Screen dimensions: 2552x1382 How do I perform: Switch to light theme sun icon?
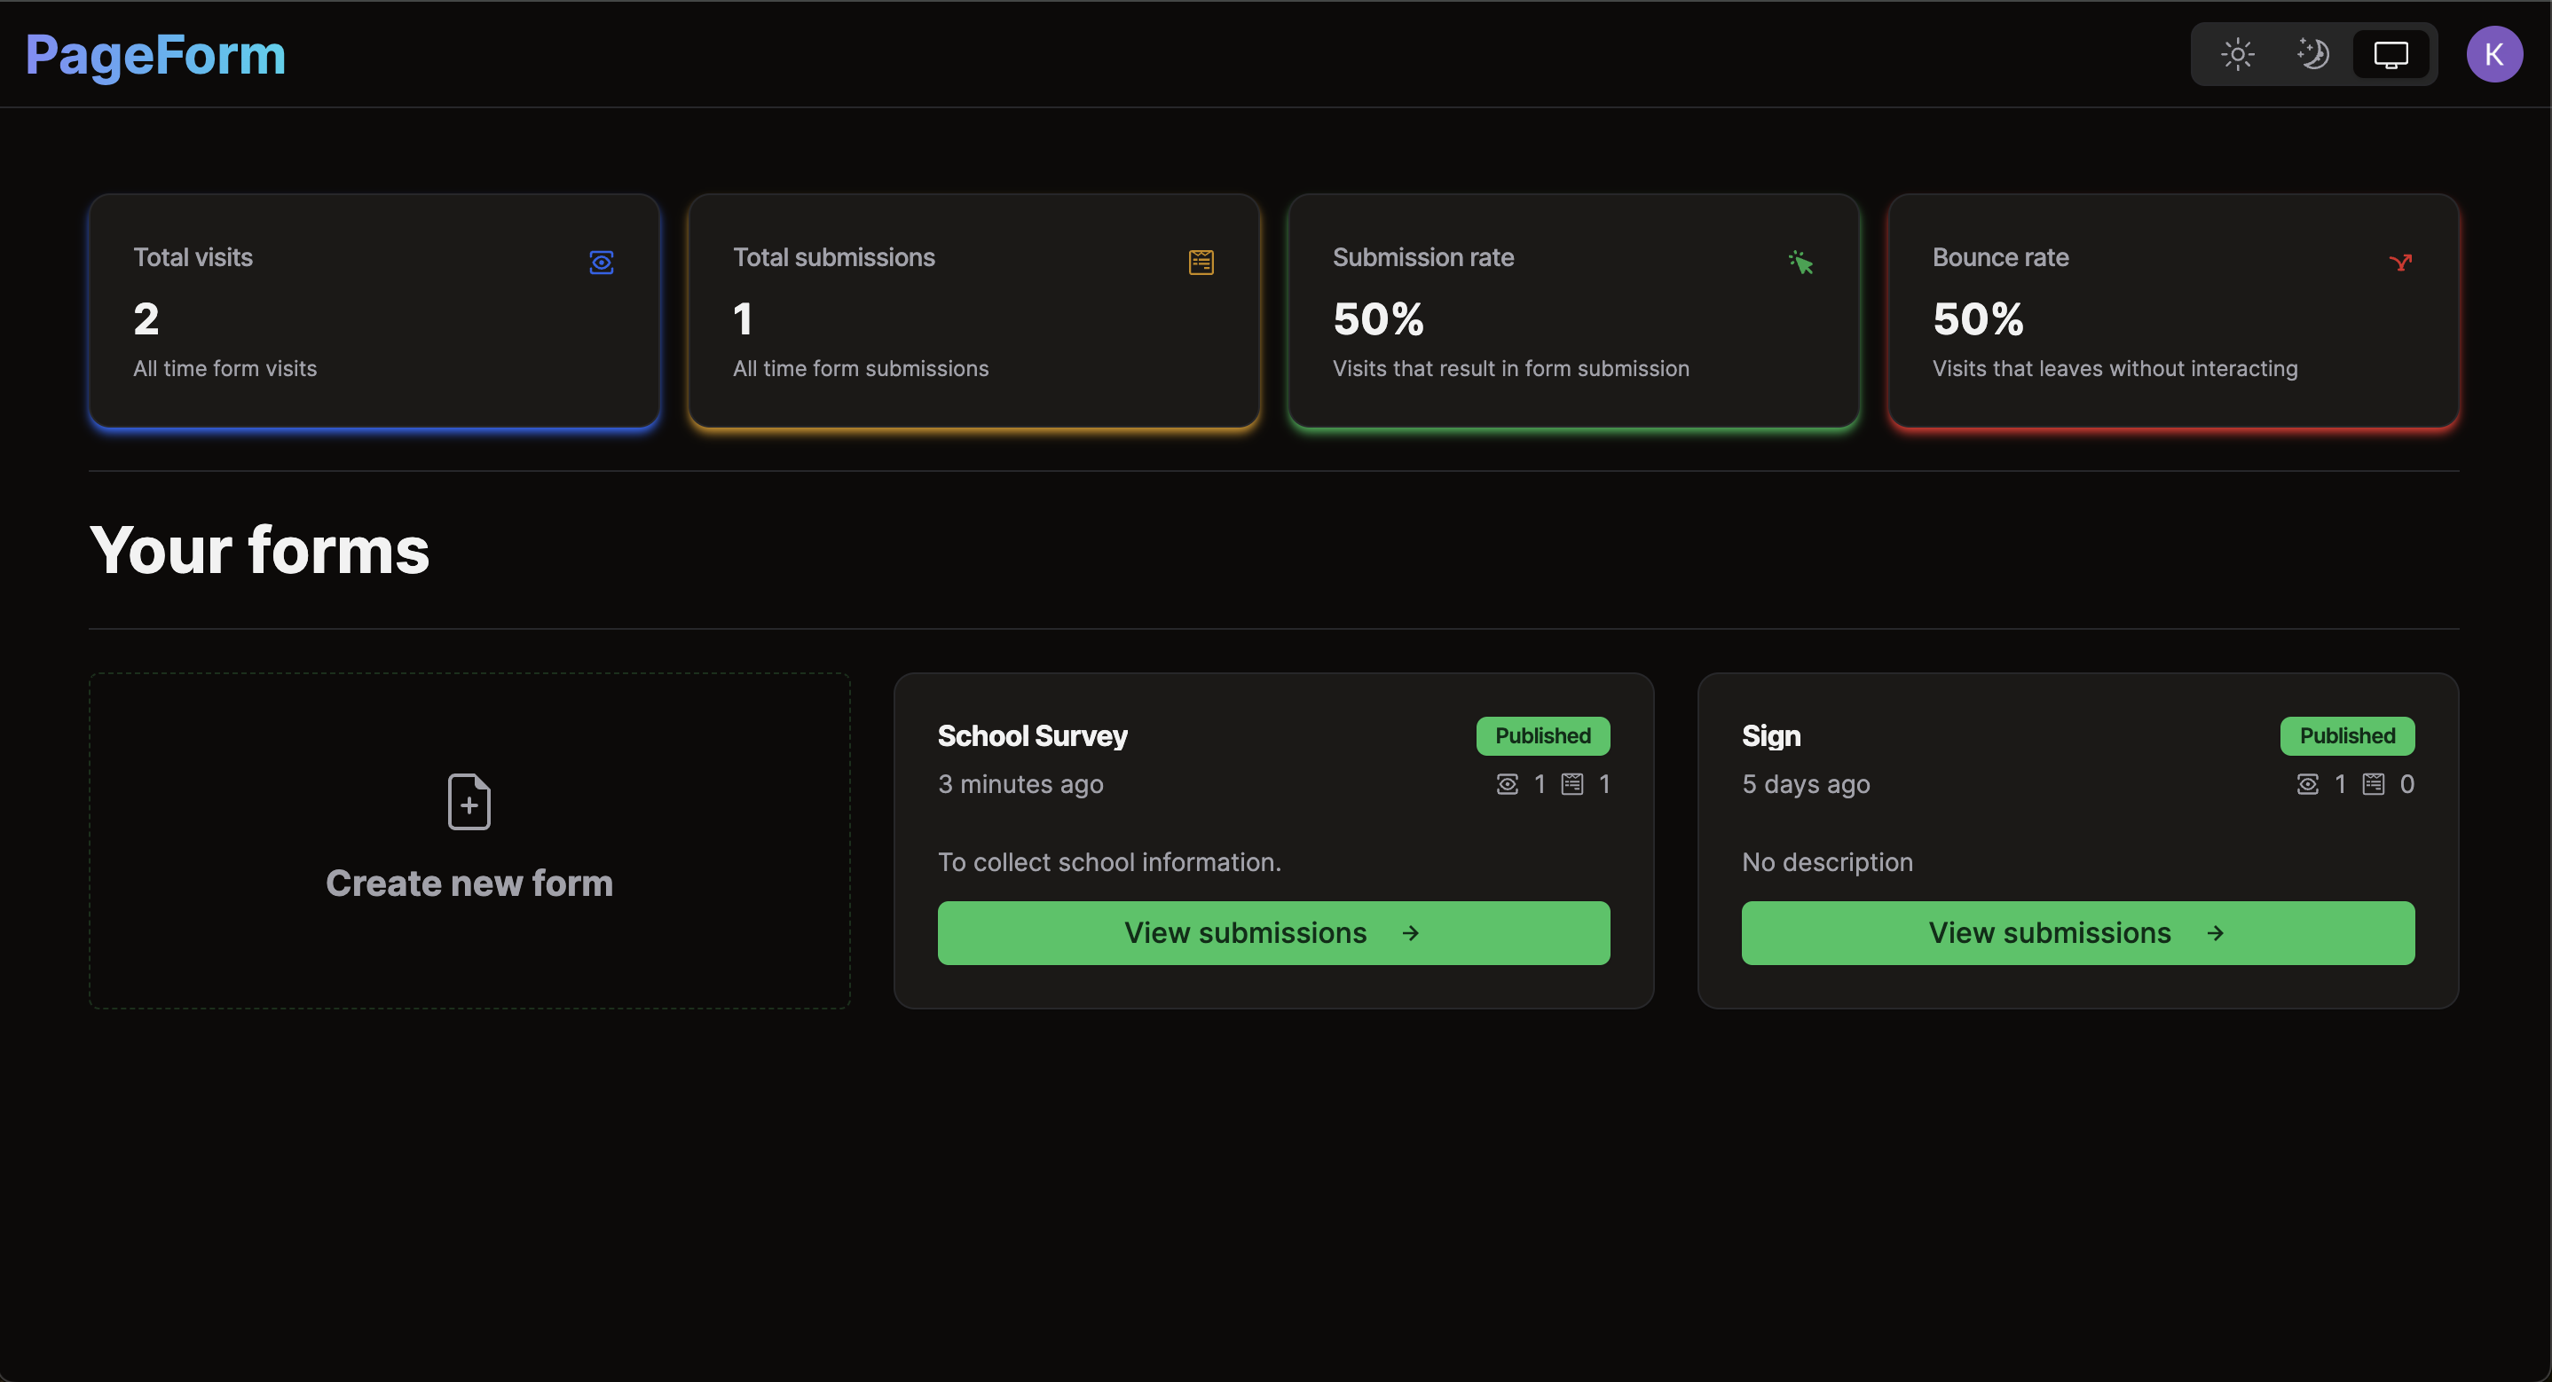tap(2237, 54)
